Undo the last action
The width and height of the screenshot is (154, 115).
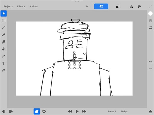150,62
